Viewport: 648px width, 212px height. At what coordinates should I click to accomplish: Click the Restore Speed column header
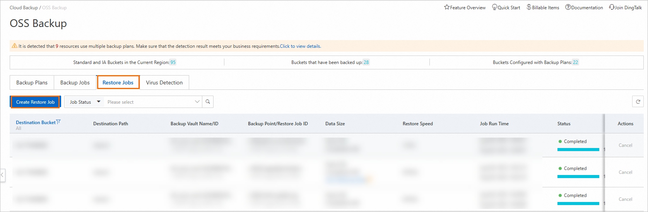point(418,124)
